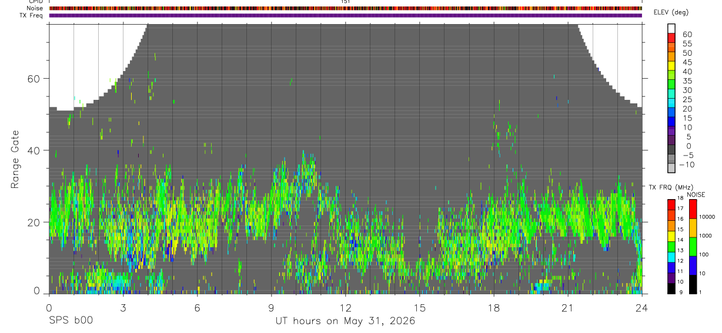Click the orange segment of the NOISE color bar
Screen dimensions: 722x333
coord(693,227)
